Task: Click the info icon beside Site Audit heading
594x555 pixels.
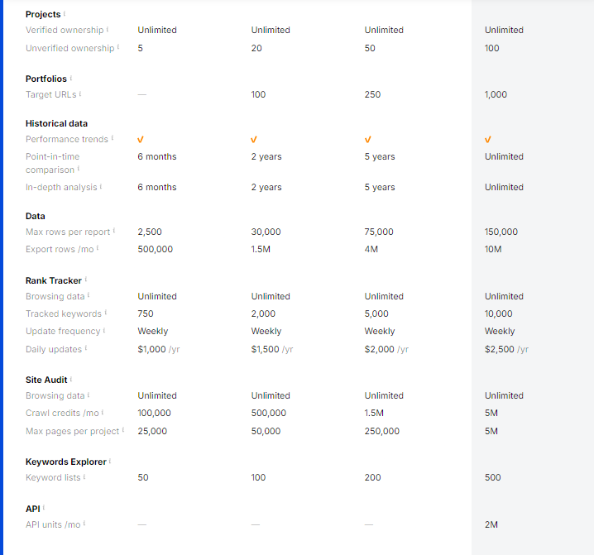Action: 71,380
